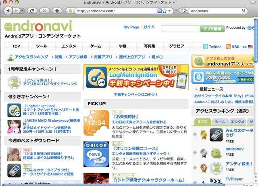The height and width of the screenshot is (186, 258).
Task: Click the andronaviアプリ download banner
Action: [223, 61]
